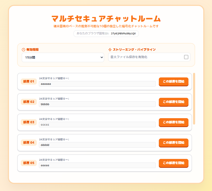
Task: Start room 03 with この部屋を開始 button
Action: click(174, 122)
